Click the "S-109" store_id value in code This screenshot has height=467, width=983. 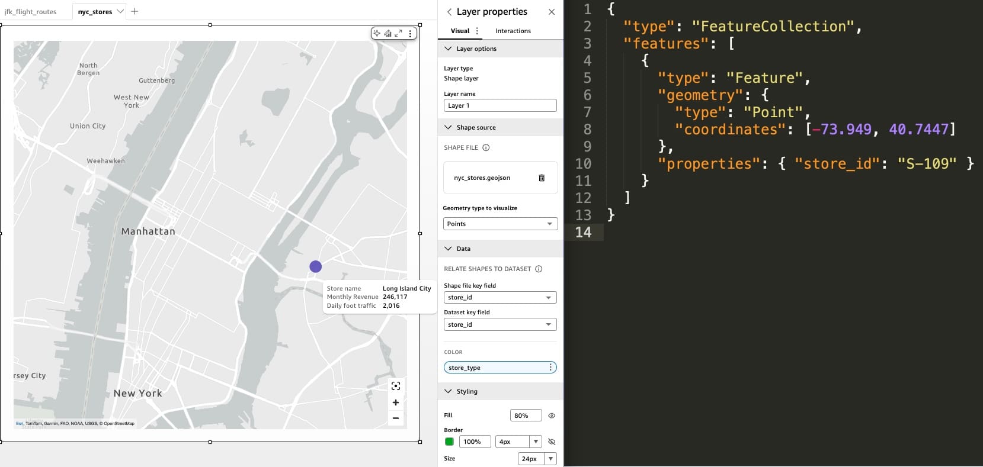click(x=927, y=163)
